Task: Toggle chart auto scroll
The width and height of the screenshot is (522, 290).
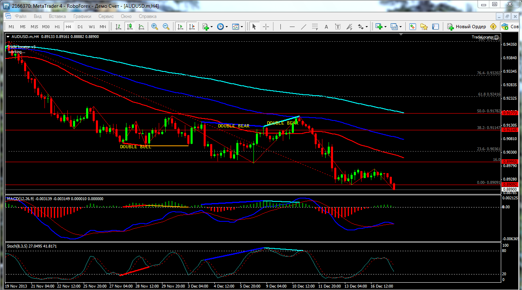Action: [180, 27]
